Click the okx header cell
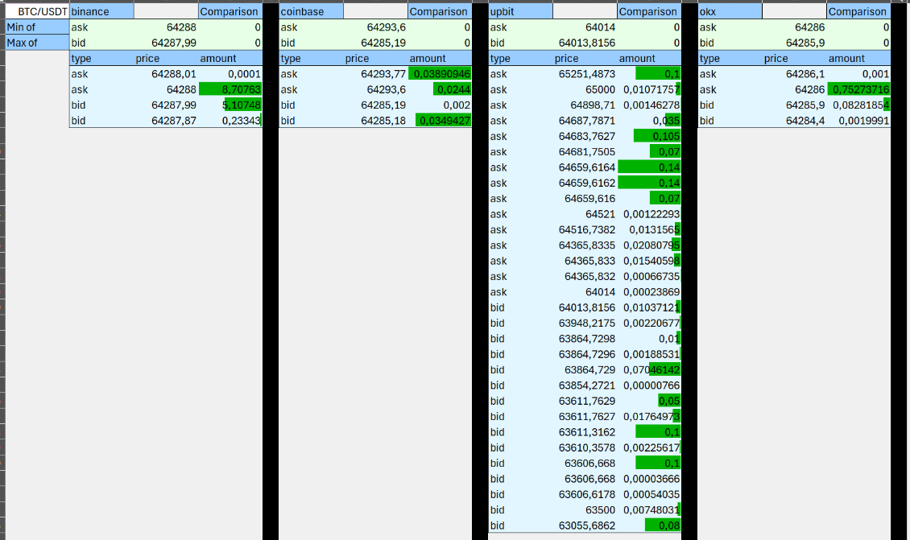The height and width of the screenshot is (540, 910). [730, 11]
